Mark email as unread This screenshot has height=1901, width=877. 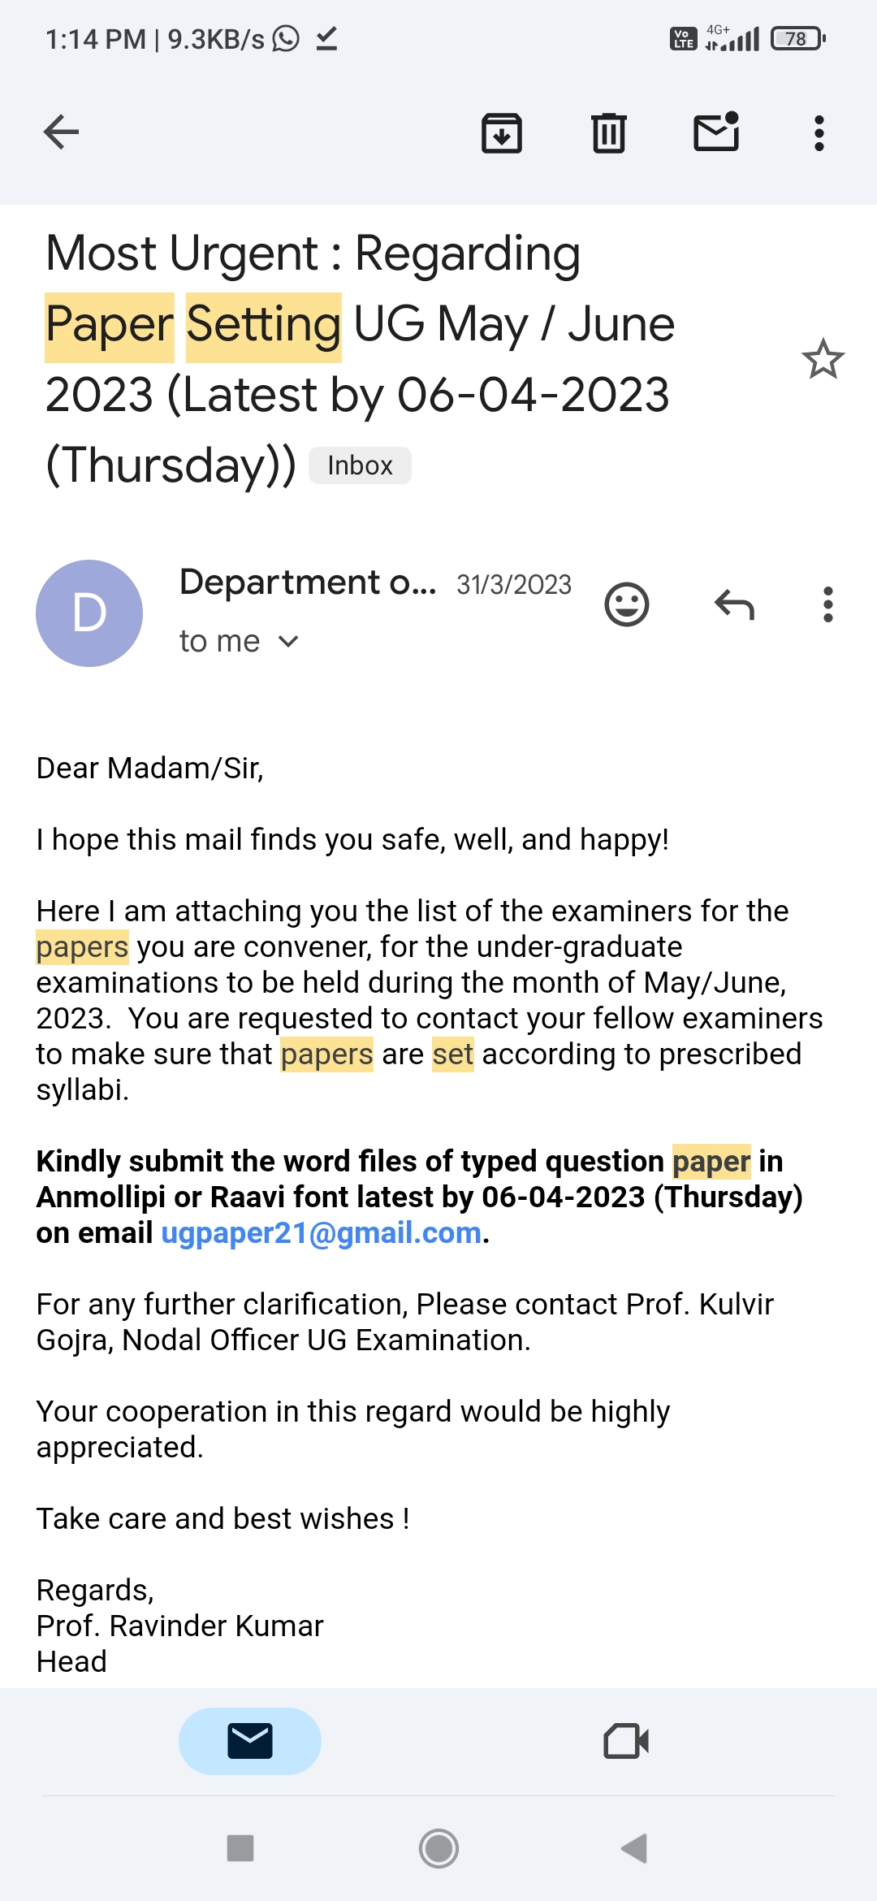click(716, 132)
